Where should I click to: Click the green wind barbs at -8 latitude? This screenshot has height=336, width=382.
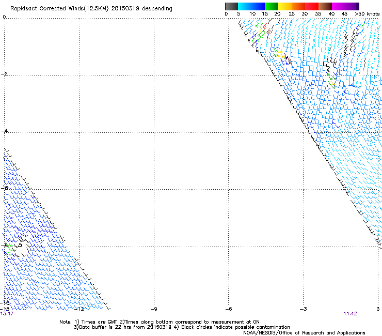tap(10, 249)
